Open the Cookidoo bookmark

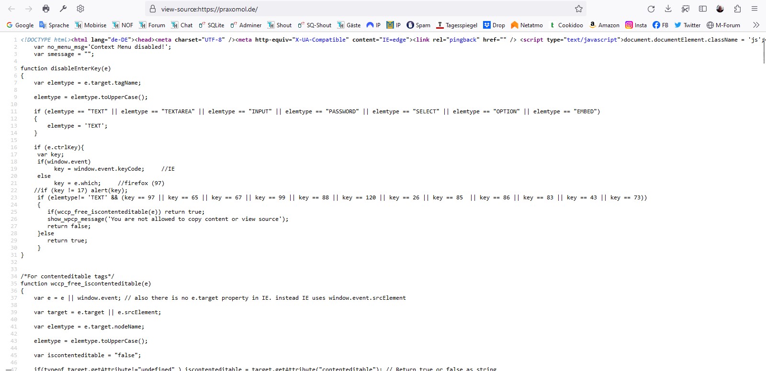coord(566,25)
